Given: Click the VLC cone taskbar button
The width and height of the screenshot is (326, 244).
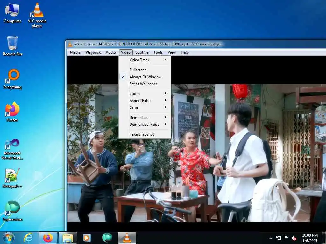Looking at the screenshot, I should 127,238.
